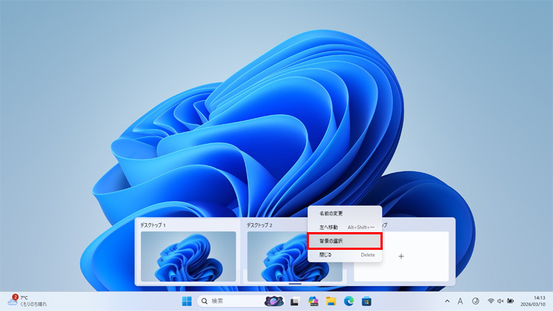Click the Windows Start button
The image size is (553, 311).
[x=187, y=301]
